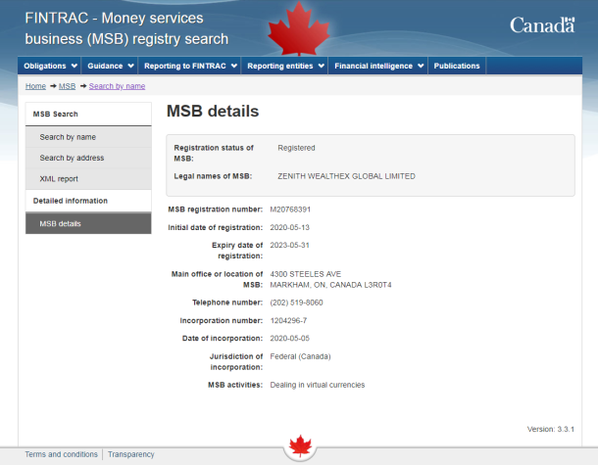Click the FINTRAC registry search title

click(126, 29)
